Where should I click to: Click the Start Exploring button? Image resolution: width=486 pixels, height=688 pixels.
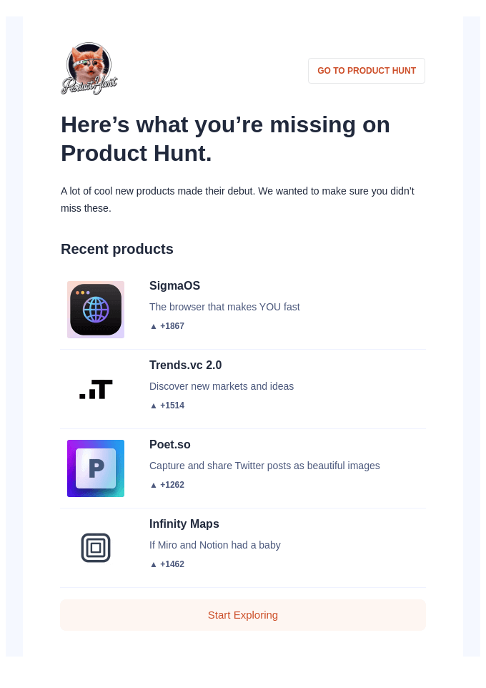coord(243,615)
